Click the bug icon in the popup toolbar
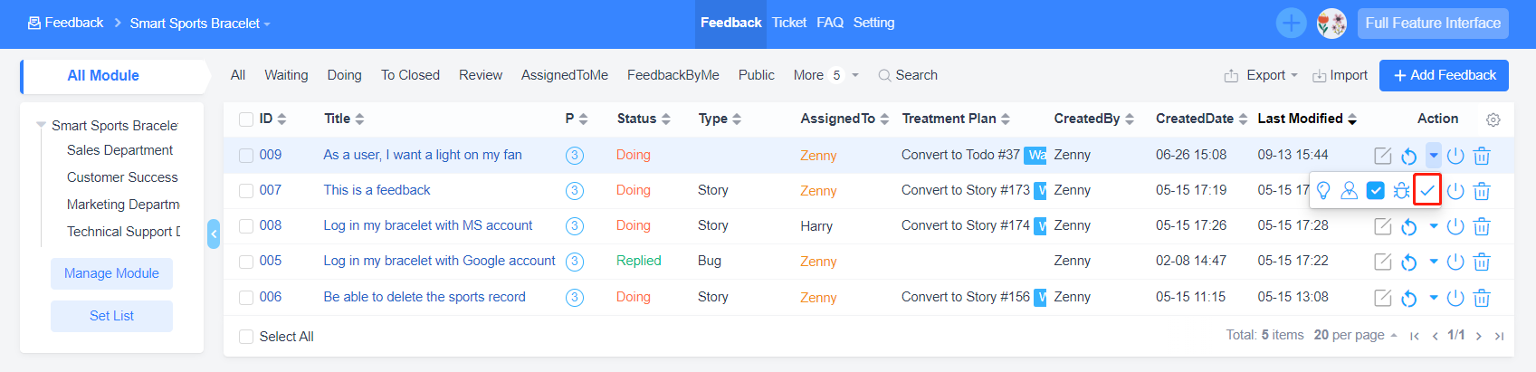 1401,191
